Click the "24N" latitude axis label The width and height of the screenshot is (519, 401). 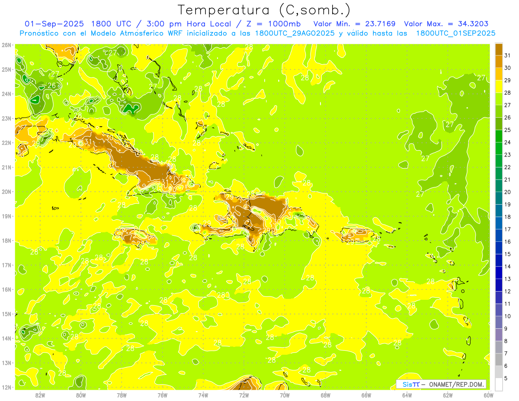(x=6, y=94)
